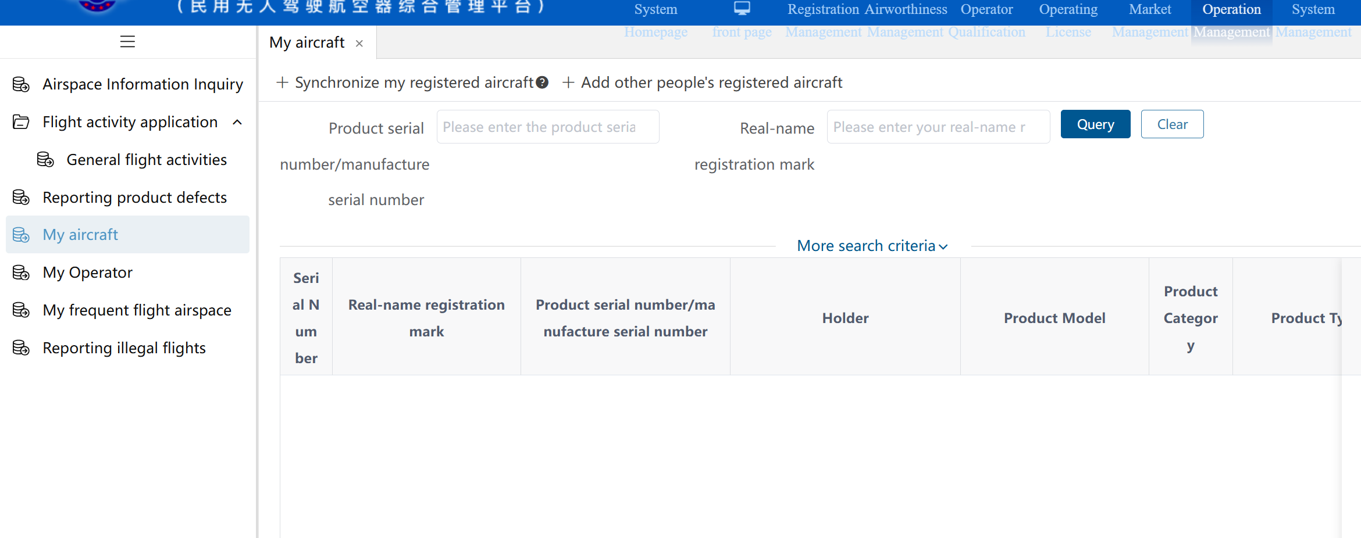The height and width of the screenshot is (538, 1361).
Task: Click the Clear button
Action: click(x=1172, y=124)
